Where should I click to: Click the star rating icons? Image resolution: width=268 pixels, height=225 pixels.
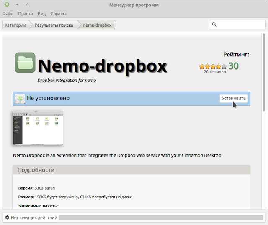[x=213, y=66]
